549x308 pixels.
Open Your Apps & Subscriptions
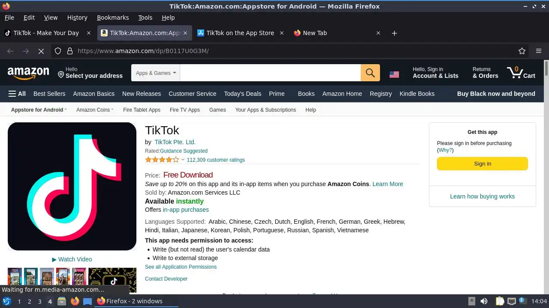(x=265, y=110)
